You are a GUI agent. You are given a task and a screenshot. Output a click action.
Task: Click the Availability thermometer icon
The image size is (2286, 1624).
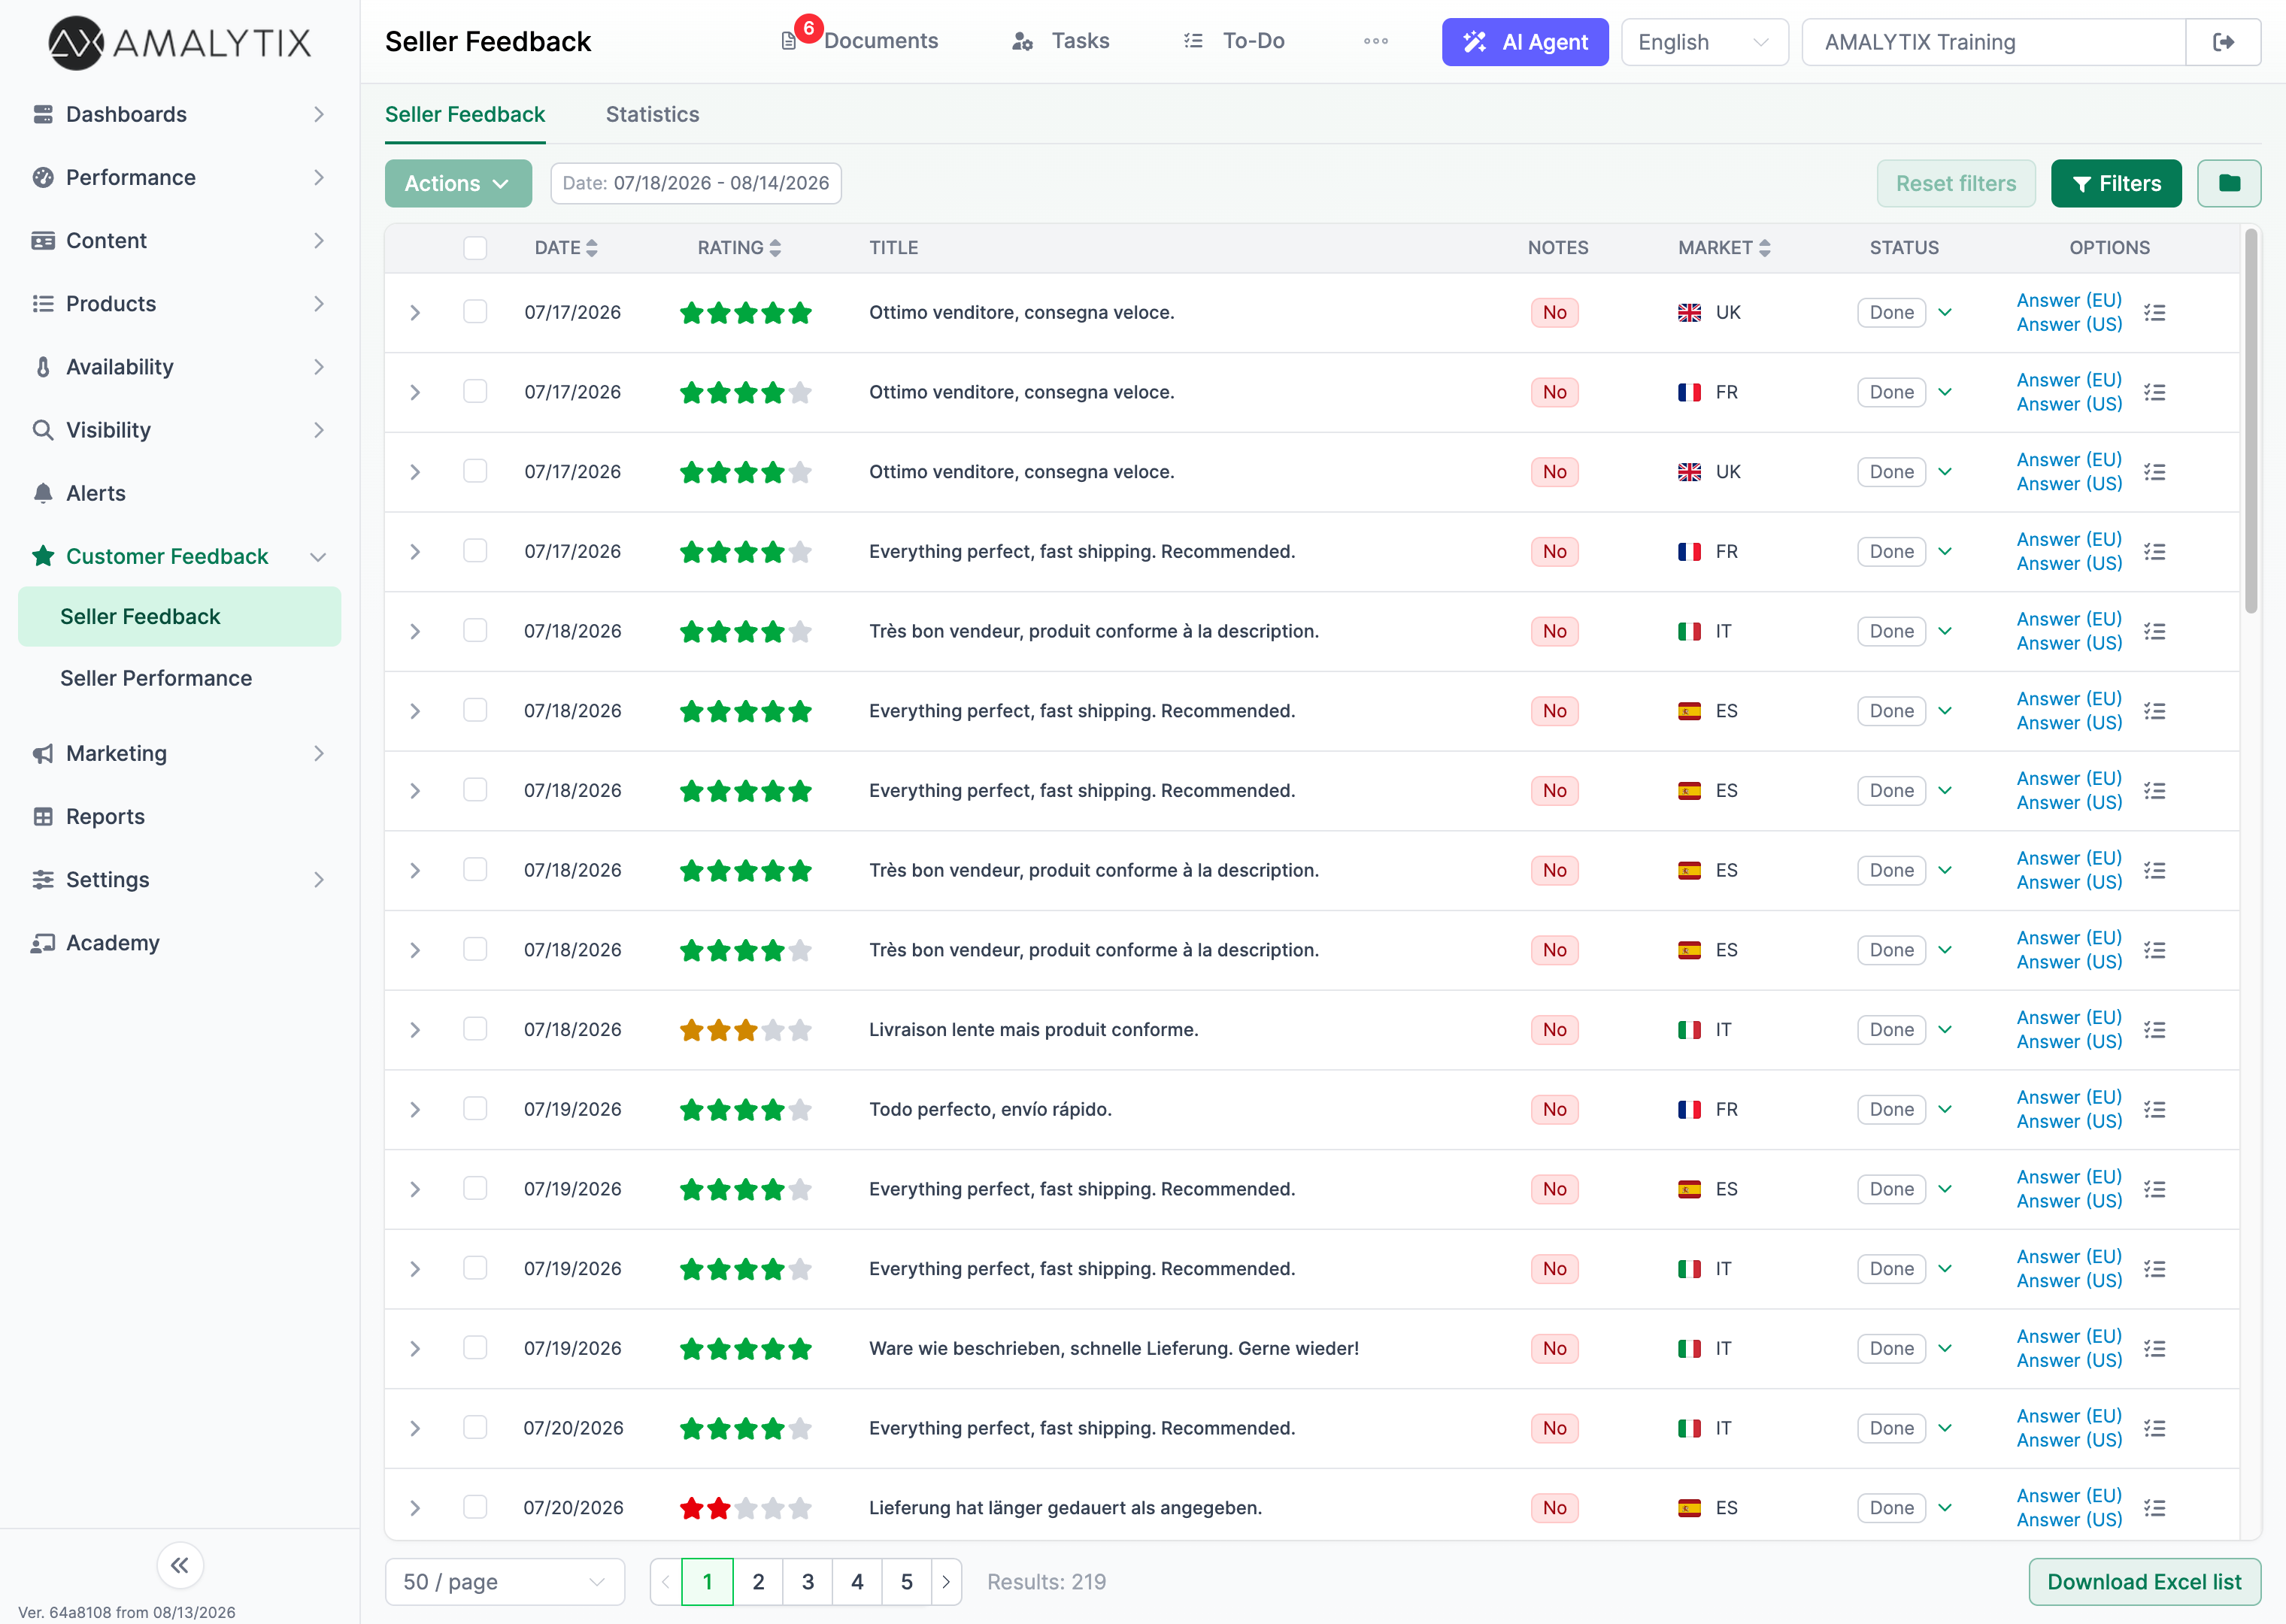43,366
